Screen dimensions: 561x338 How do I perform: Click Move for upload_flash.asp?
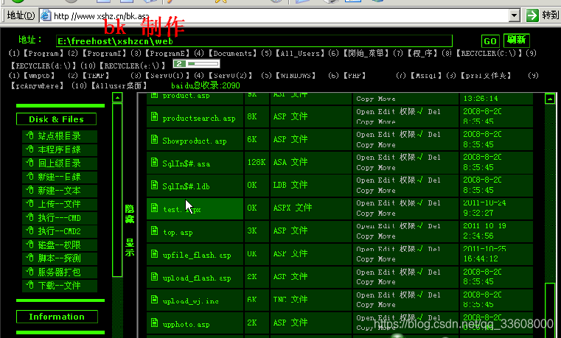click(387, 282)
